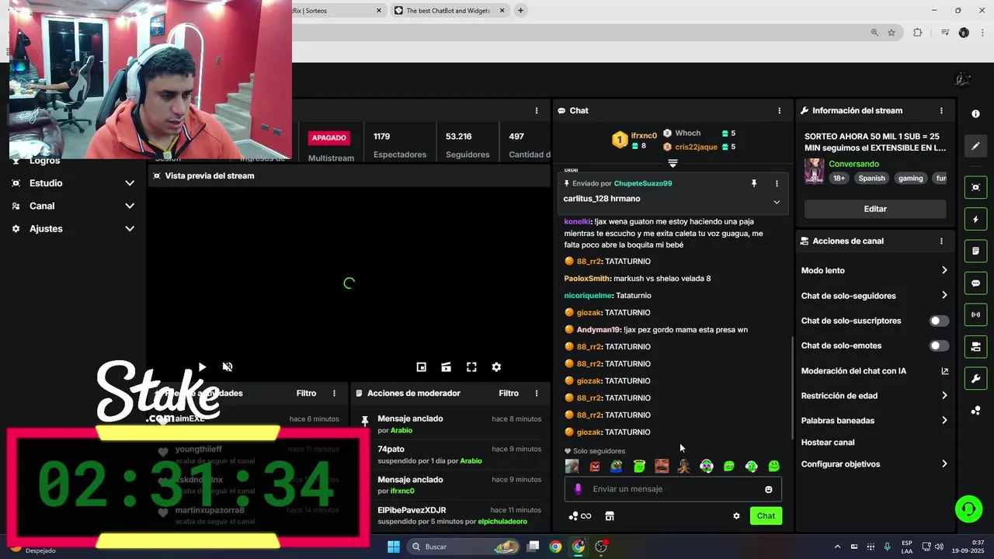The height and width of the screenshot is (559, 994).
Task: Open the Windows Start menu
Action: click(x=394, y=547)
